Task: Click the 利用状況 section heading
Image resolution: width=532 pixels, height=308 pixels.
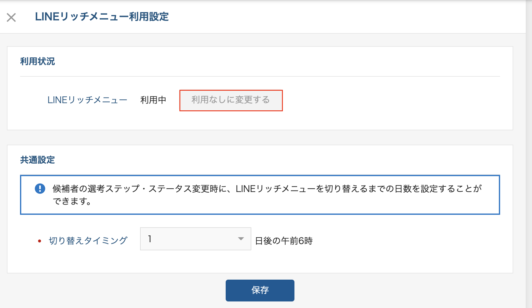Action: coord(38,61)
